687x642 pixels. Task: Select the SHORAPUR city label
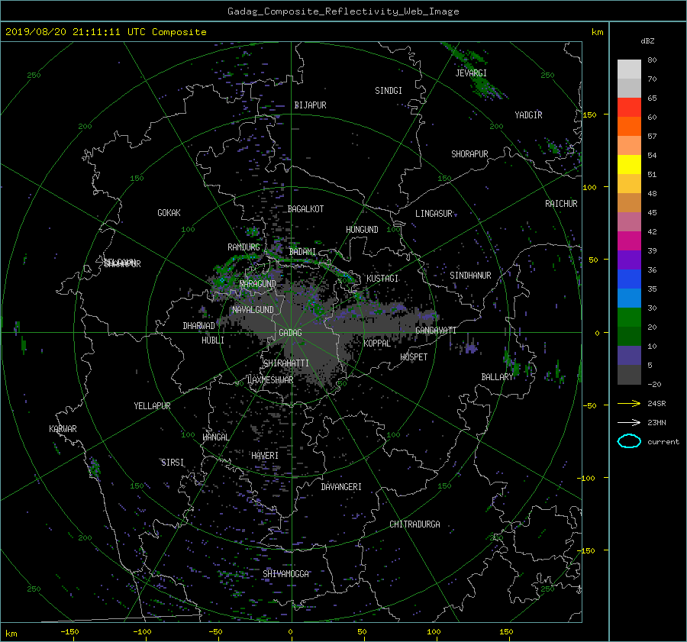click(x=469, y=154)
